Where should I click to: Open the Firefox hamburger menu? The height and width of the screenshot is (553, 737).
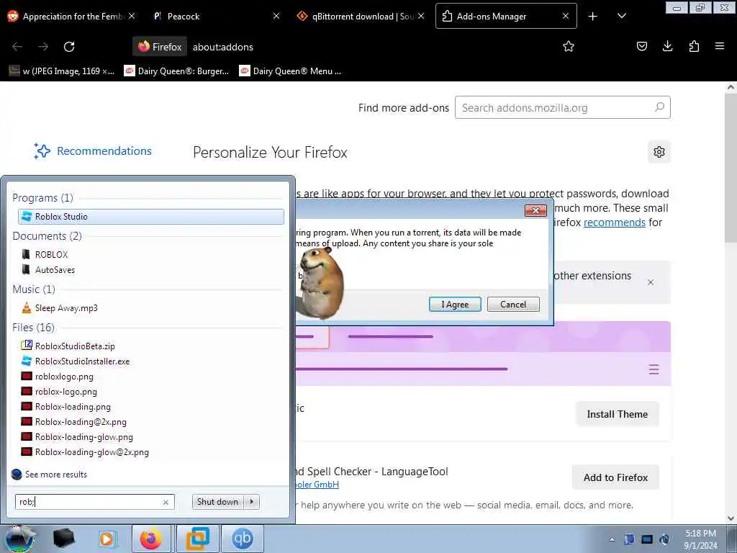tap(719, 46)
